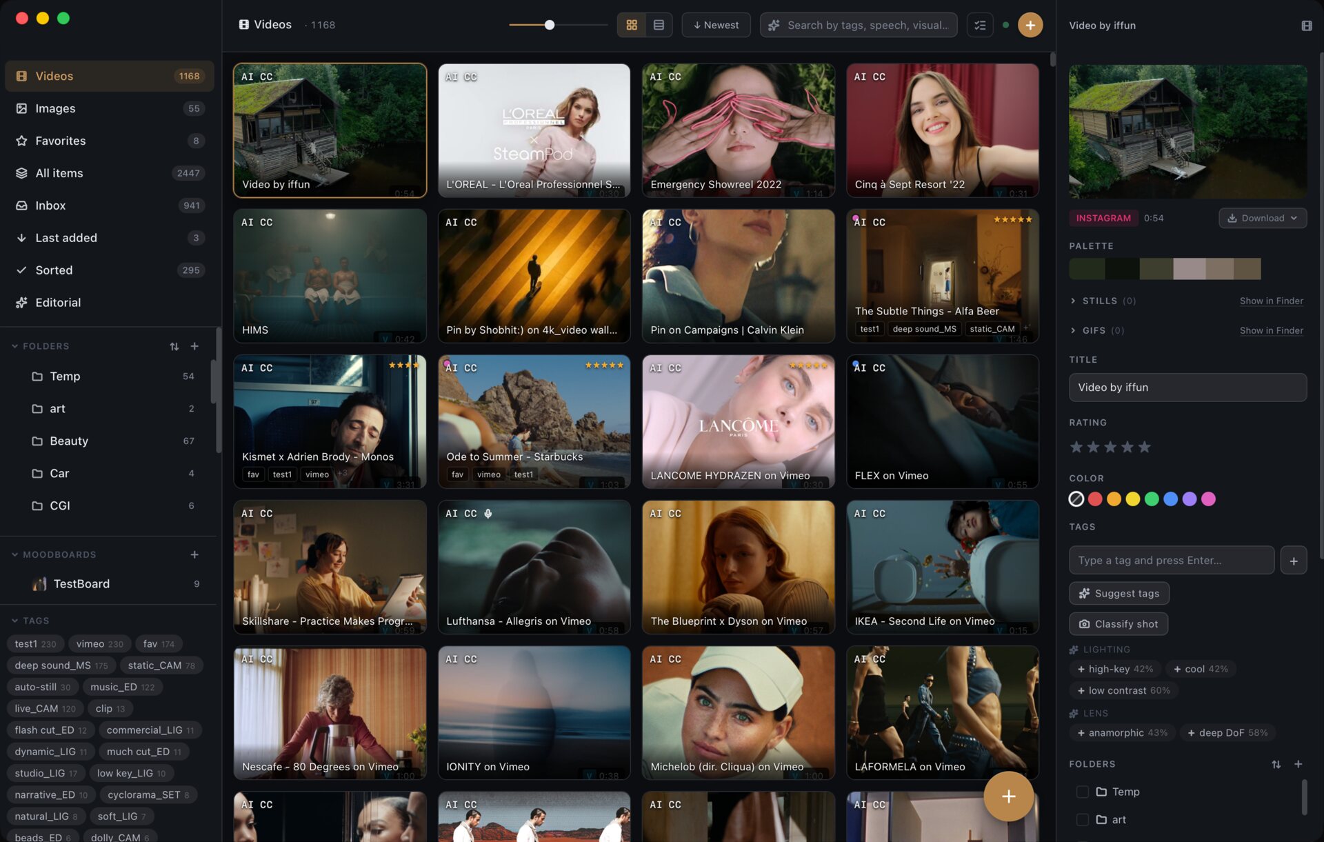Check the art folder checkbox in details
1324x842 pixels.
1082,820
